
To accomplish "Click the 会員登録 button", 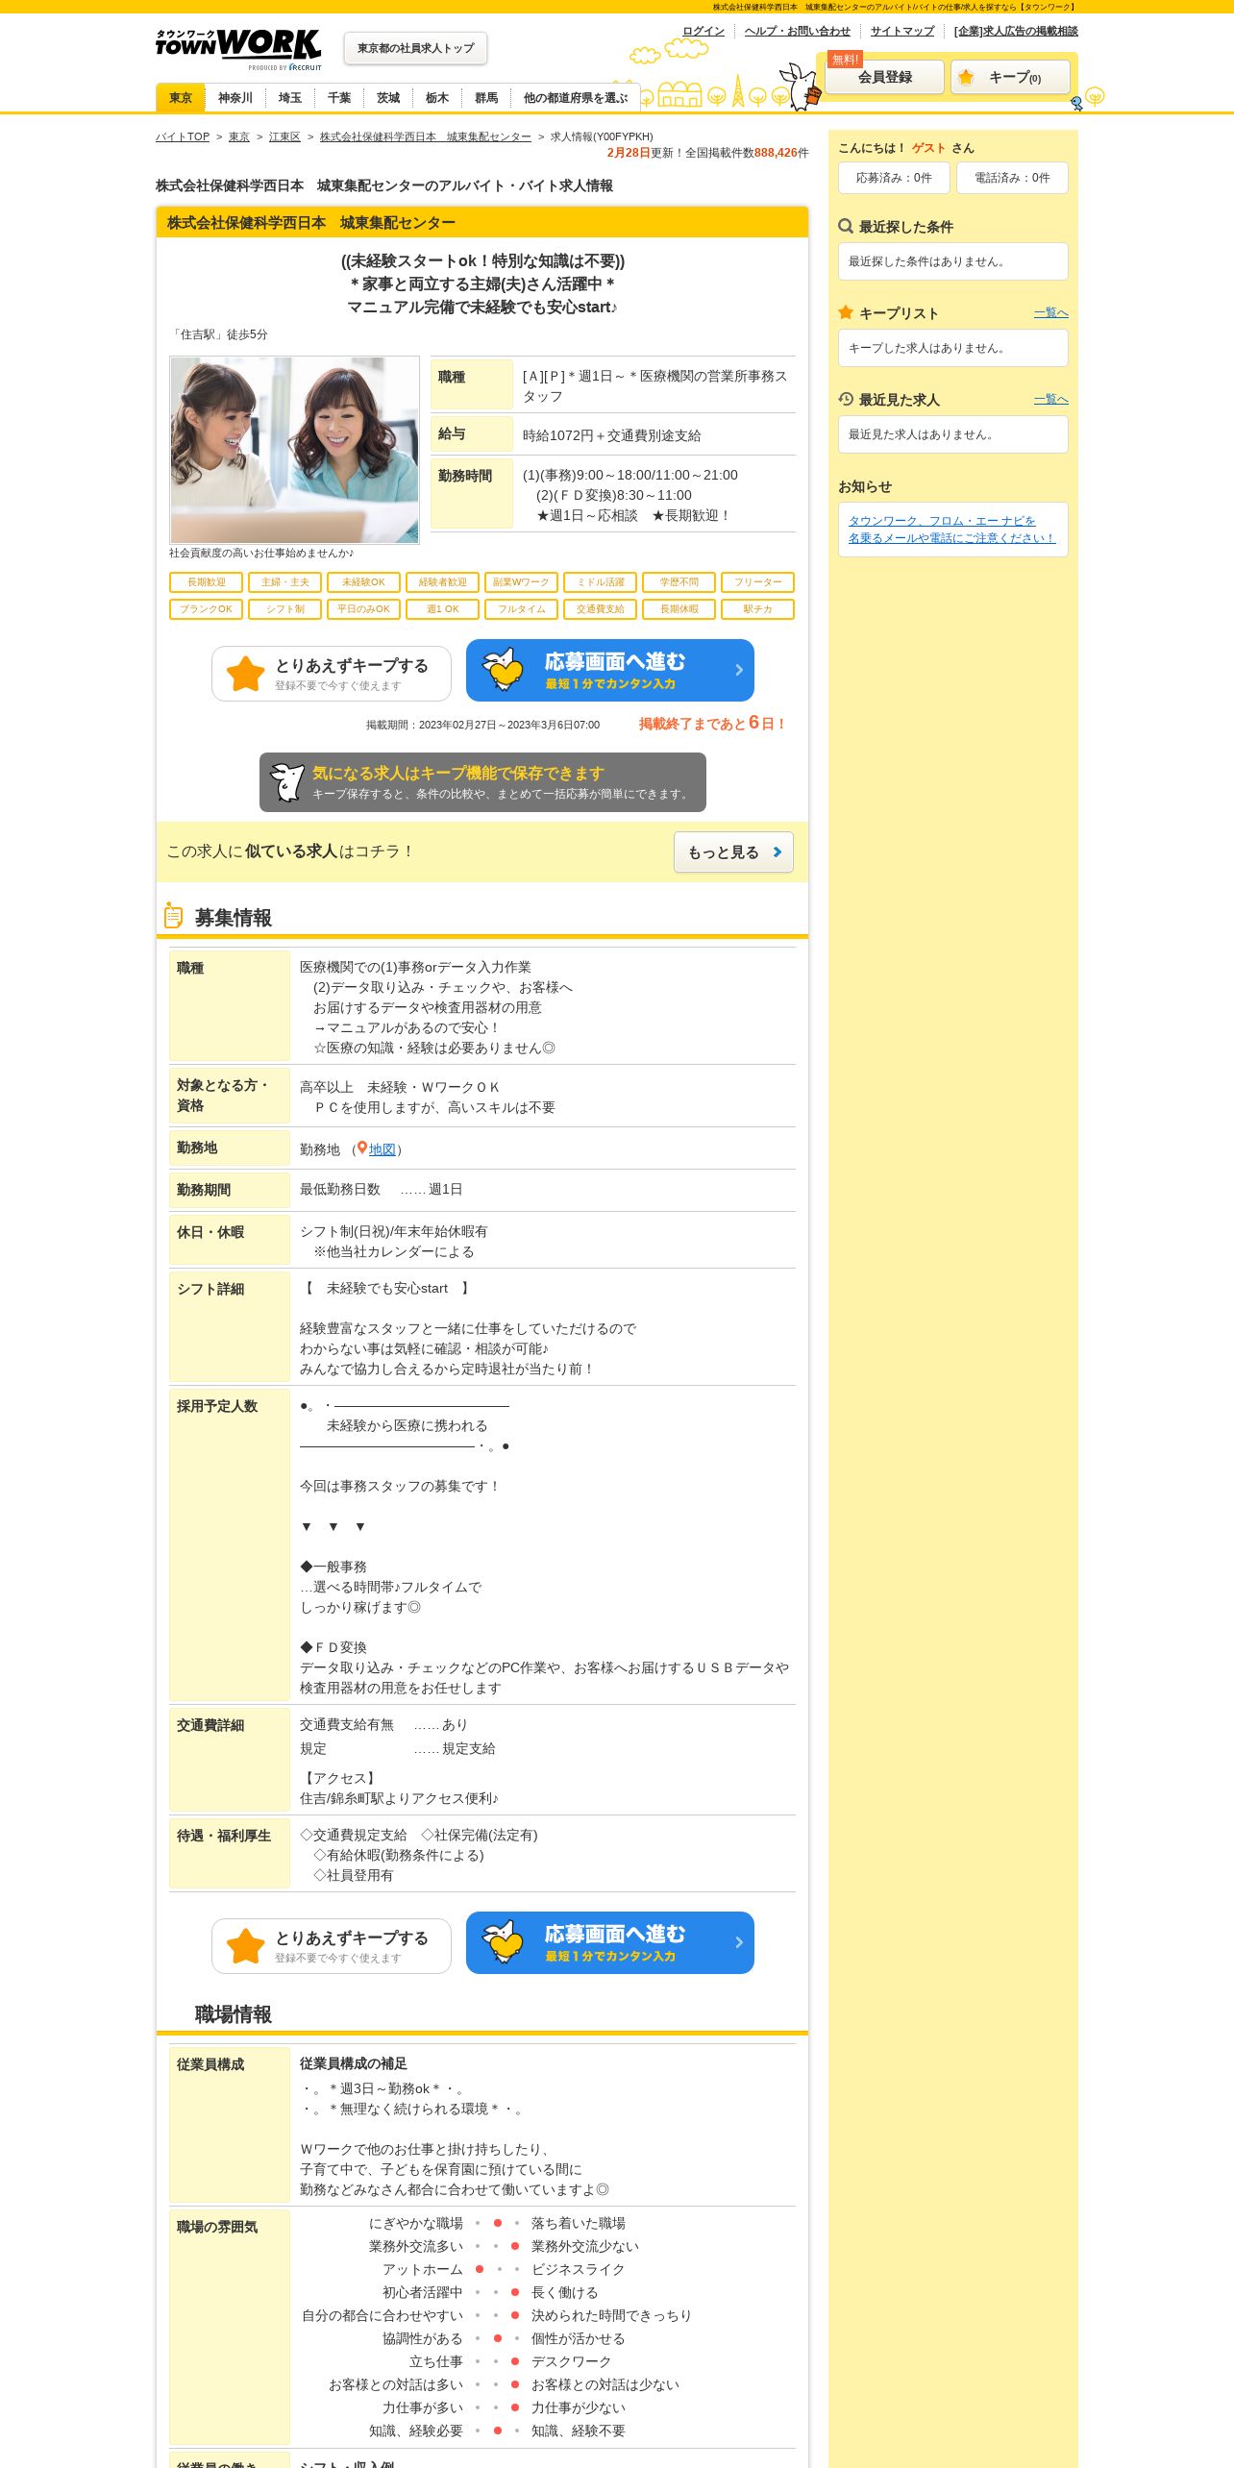I will (884, 77).
